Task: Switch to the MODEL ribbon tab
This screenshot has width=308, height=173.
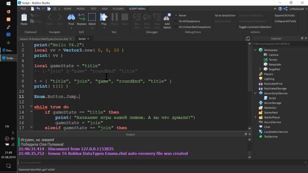Action: pyautogui.click(x=81, y=9)
